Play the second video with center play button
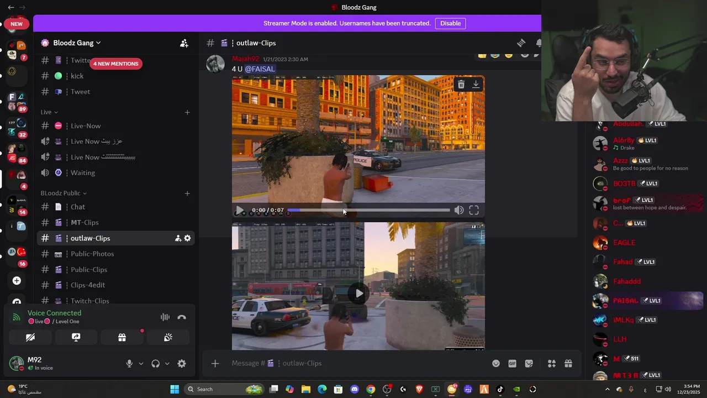The height and width of the screenshot is (398, 707). coord(358,294)
